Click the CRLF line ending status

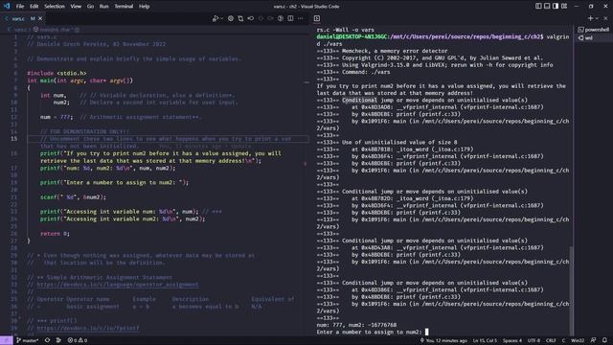551,340
